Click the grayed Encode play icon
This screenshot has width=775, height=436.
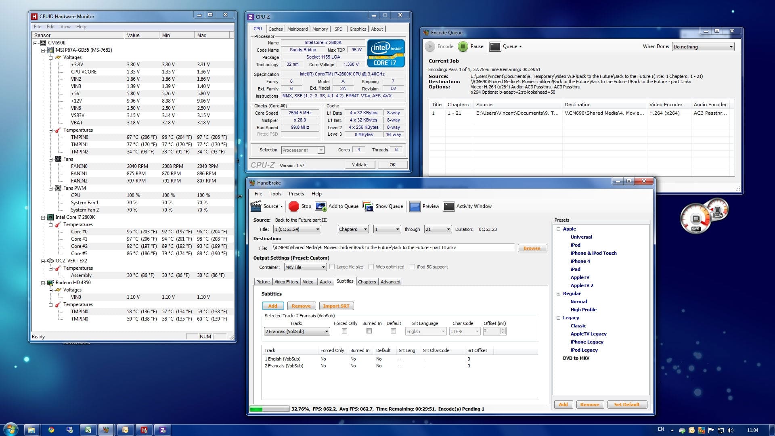click(x=430, y=46)
